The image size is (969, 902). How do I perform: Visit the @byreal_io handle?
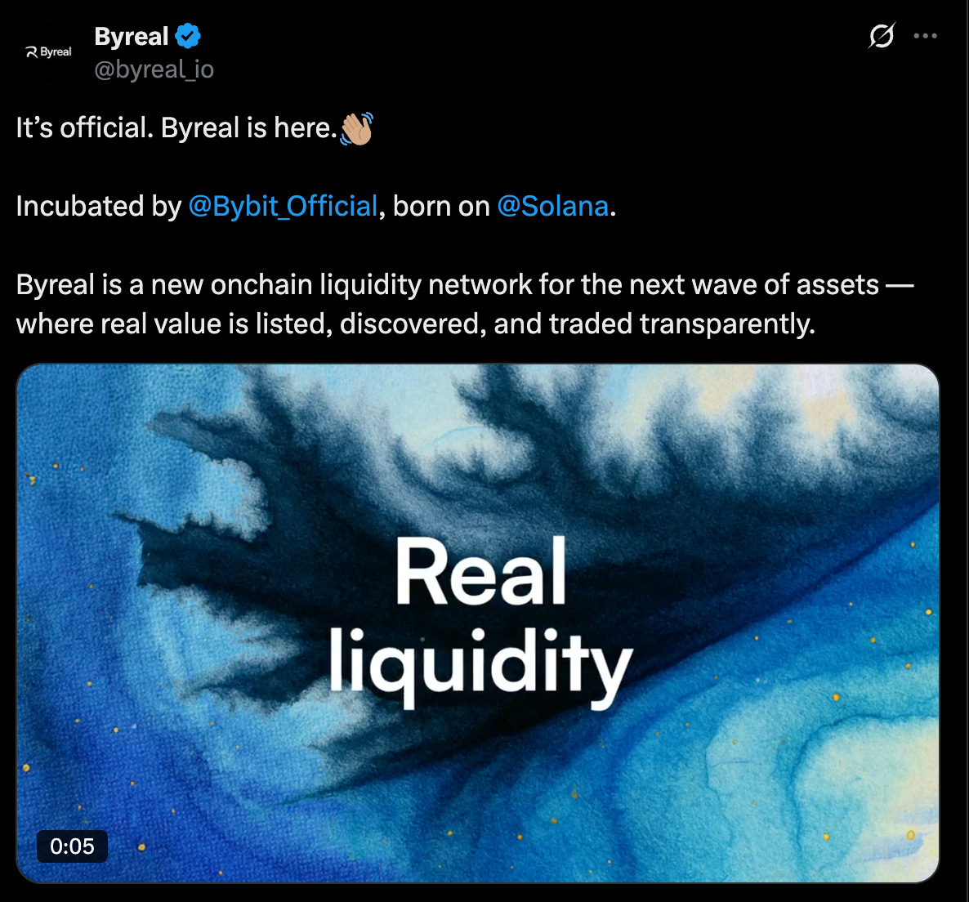click(154, 69)
